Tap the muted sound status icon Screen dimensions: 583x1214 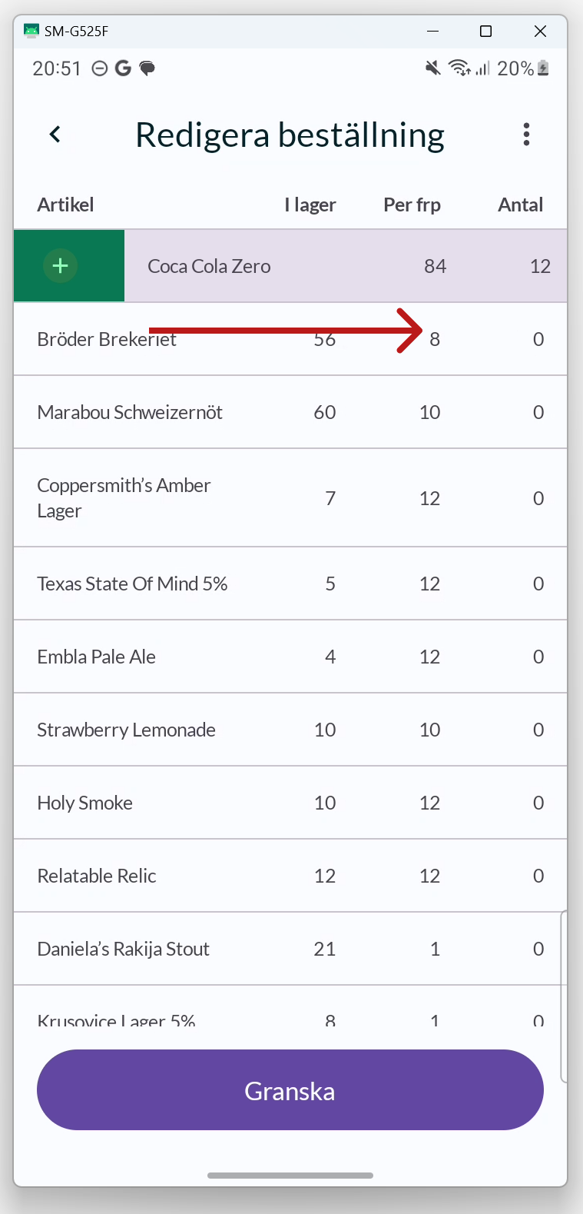tap(433, 68)
